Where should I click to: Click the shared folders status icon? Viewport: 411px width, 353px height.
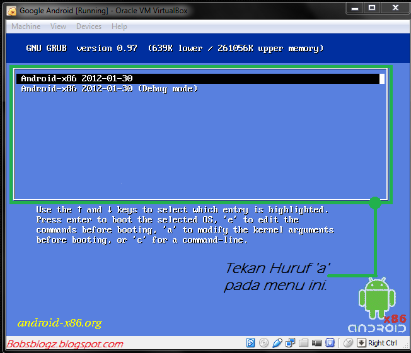(304, 342)
